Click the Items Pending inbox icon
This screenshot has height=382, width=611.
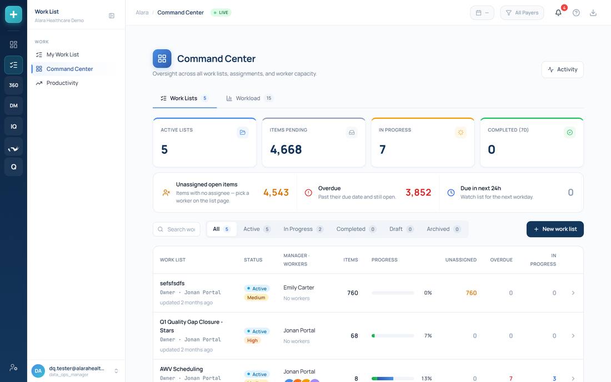(x=352, y=132)
